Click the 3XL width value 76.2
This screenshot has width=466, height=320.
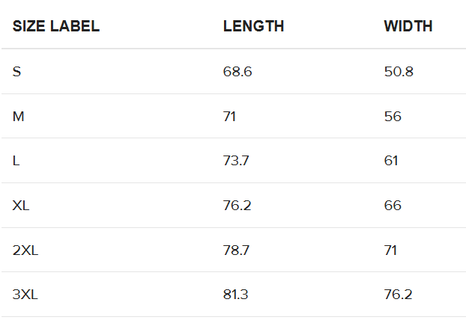click(399, 295)
